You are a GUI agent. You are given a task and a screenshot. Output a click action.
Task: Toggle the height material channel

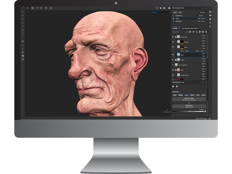click(x=180, y=95)
